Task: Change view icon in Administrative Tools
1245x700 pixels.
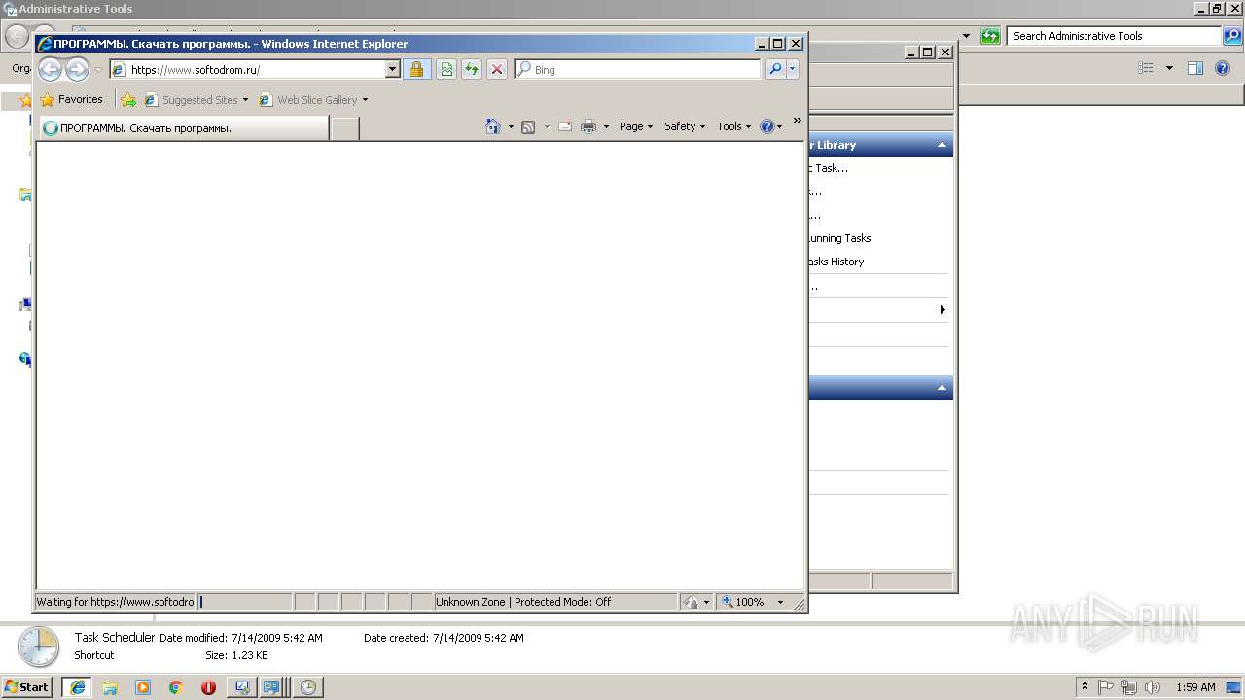Action: point(1146,68)
